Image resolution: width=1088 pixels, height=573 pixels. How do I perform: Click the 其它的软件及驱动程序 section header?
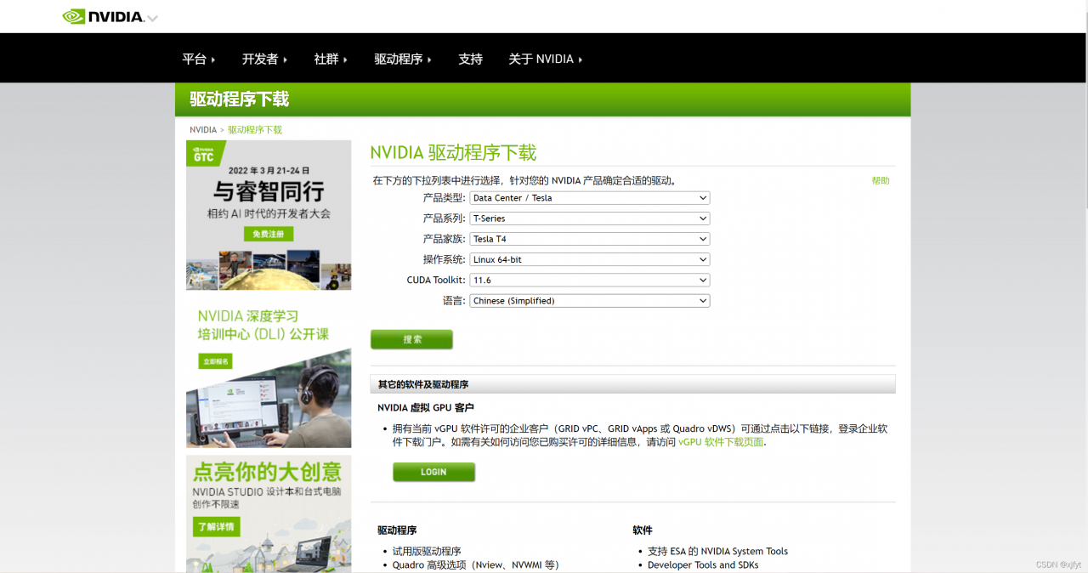633,384
